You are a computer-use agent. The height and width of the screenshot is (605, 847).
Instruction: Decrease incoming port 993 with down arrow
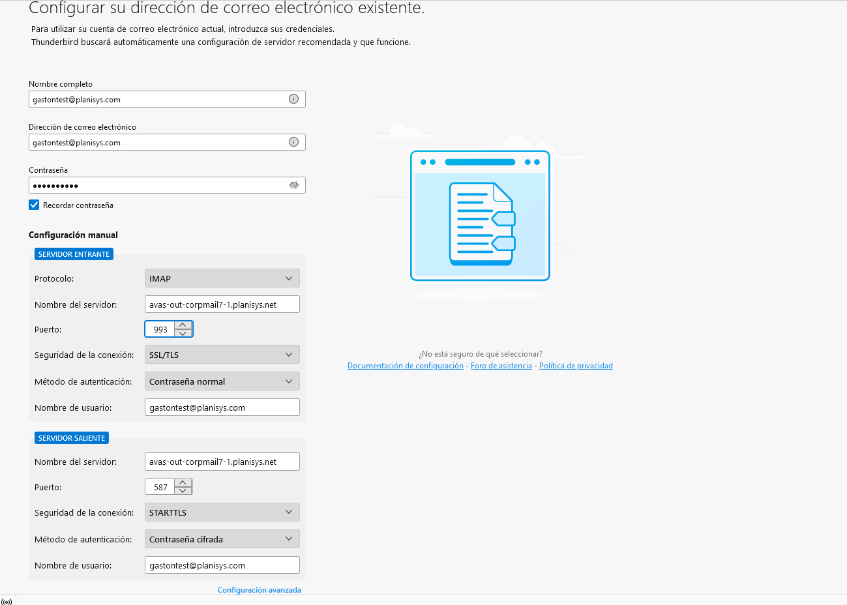(x=183, y=333)
